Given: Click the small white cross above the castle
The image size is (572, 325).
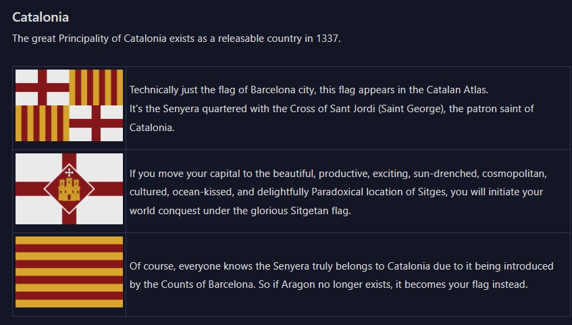Looking at the screenshot, I should click(x=69, y=172).
